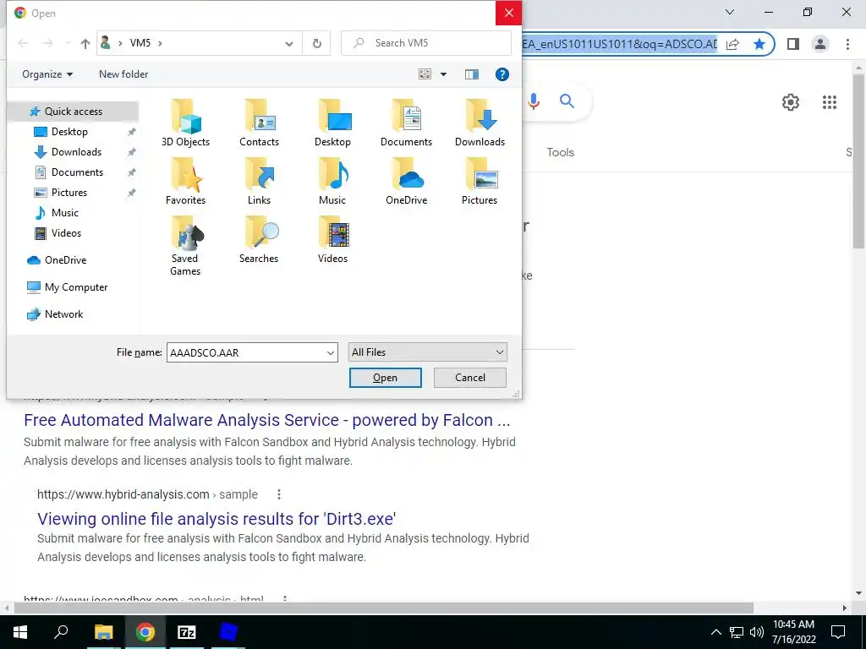Open the Dirt3.exe analysis results link
This screenshot has width=866, height=649.
[x=216, y=519]
